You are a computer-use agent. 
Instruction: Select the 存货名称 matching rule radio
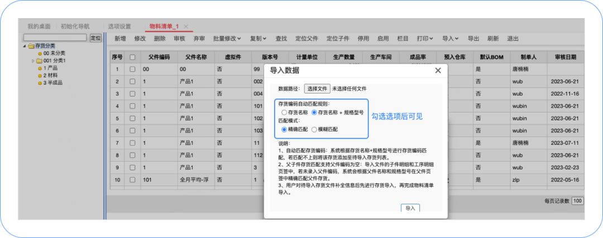(285, 113)
